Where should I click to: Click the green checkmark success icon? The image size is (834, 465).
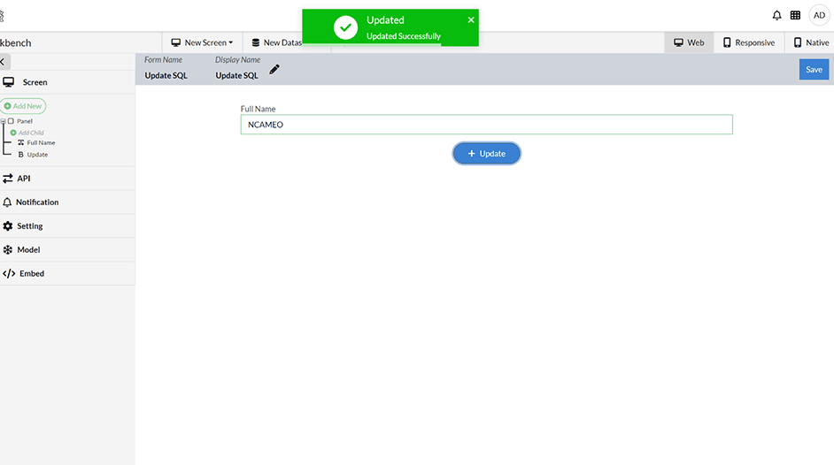[345, 27]
